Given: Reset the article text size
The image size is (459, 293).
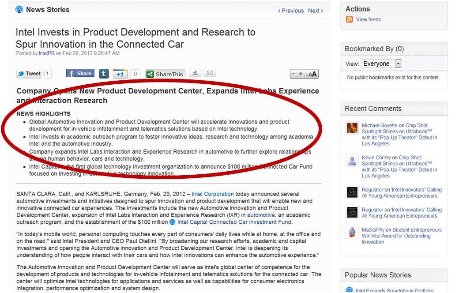Looking at the screenshot, I should coord(311,74).
